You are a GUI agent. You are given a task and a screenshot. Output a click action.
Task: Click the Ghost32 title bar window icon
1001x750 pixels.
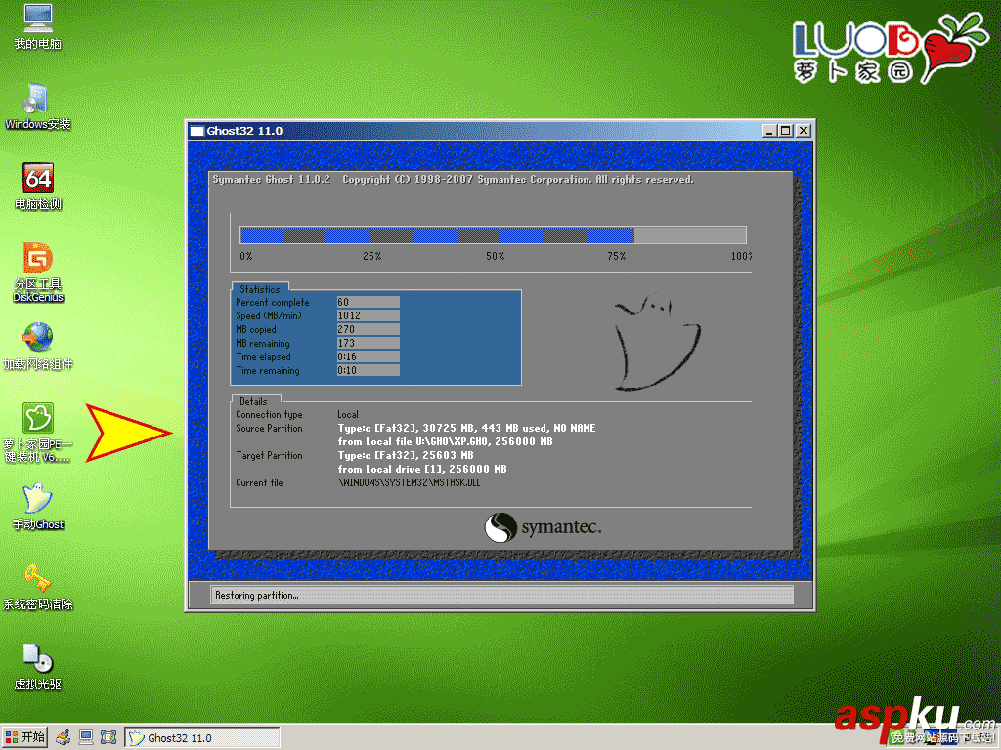tap(197, 131)
